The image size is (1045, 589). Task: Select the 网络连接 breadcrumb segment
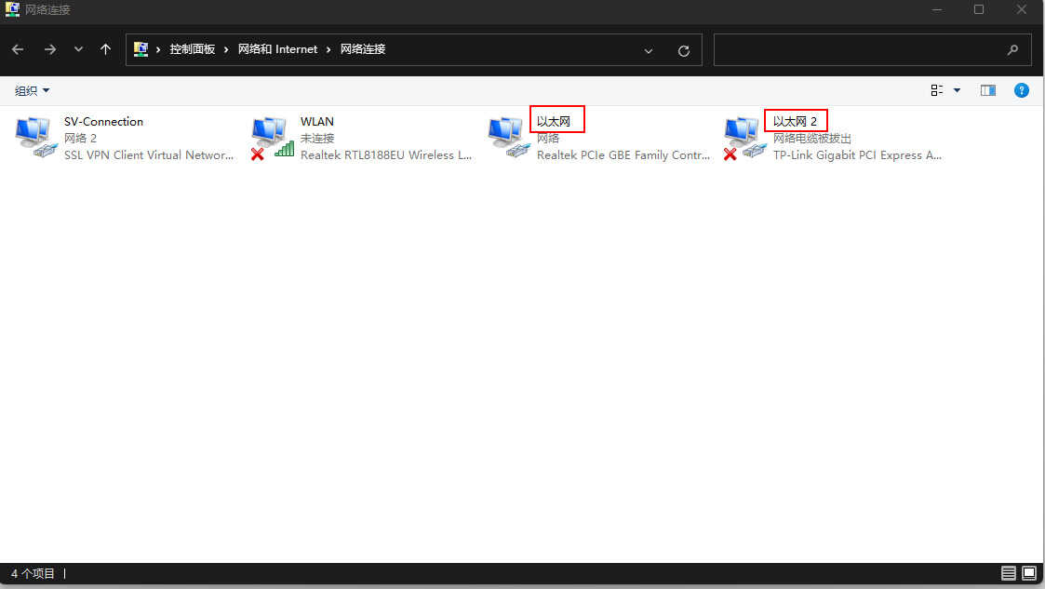363,49
